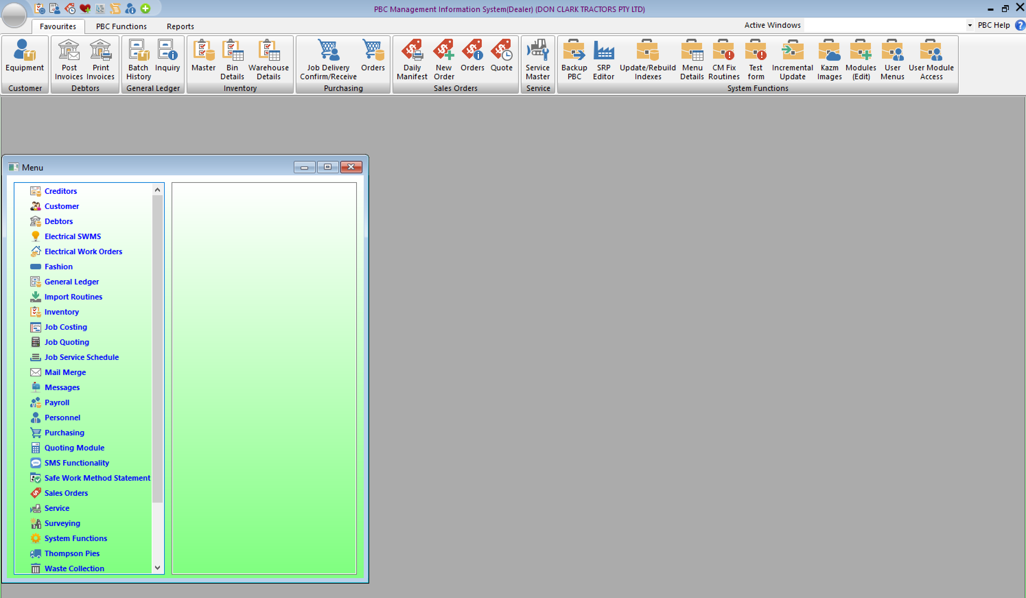Open Job Delivery Confirm/Receive
The height and width of the screenshot is (598, 1026).
(x=328, y=60)
